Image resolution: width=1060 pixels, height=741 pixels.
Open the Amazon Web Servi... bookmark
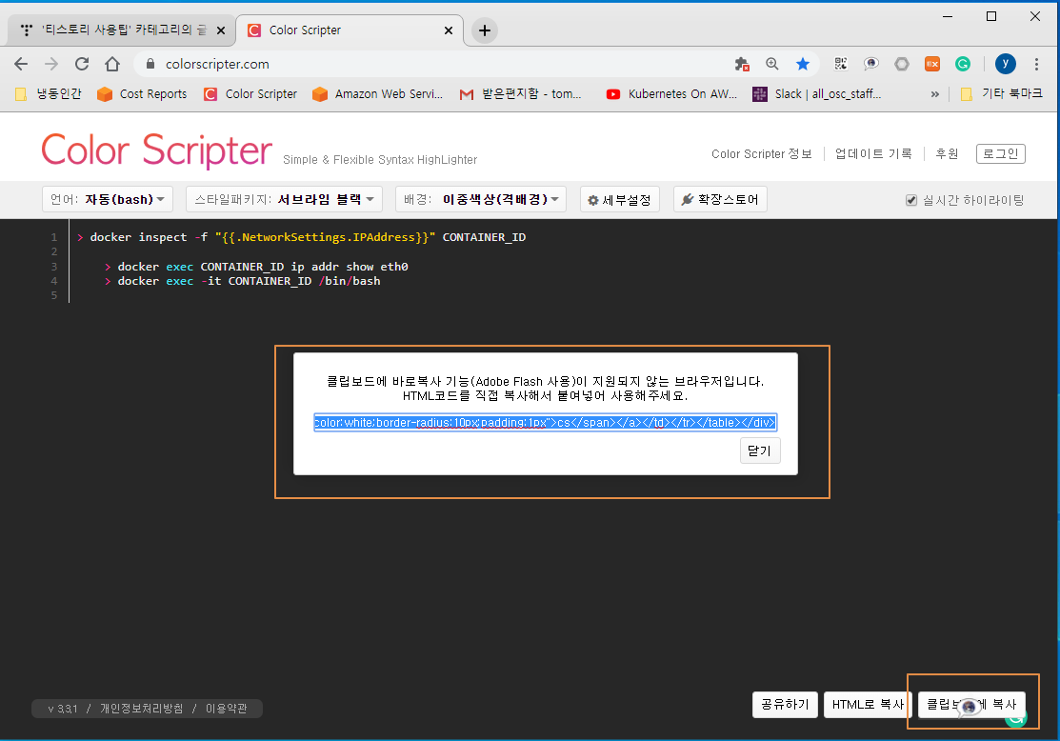coord(377,94)
